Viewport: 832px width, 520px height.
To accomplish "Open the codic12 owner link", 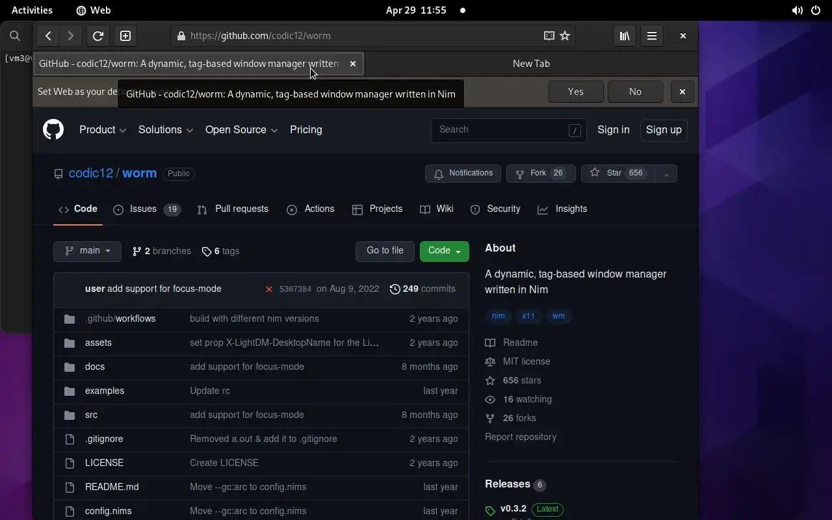I will pyautogui.click(x=91, y=174).
